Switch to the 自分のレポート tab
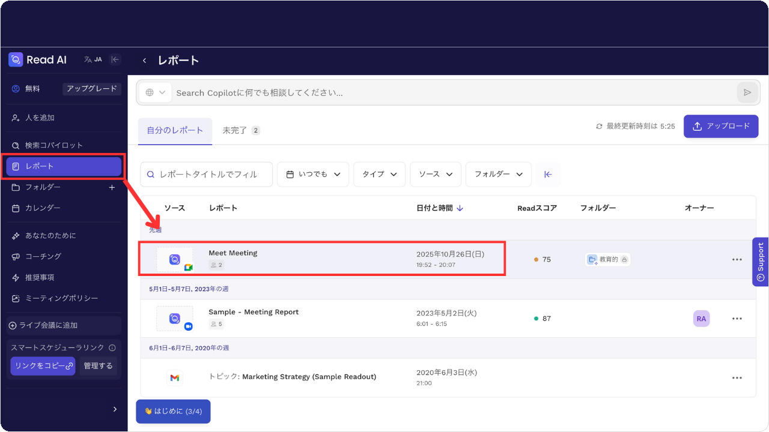Image resolution: width=769 pixels, height=432 pixels. pyautogui.click(x=175, y=131)
